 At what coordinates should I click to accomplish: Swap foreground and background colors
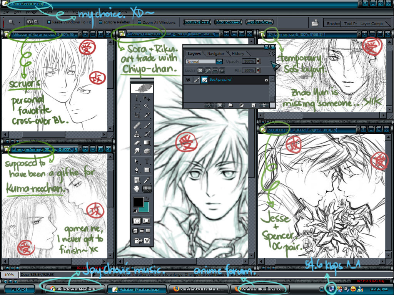pos(147,199)
